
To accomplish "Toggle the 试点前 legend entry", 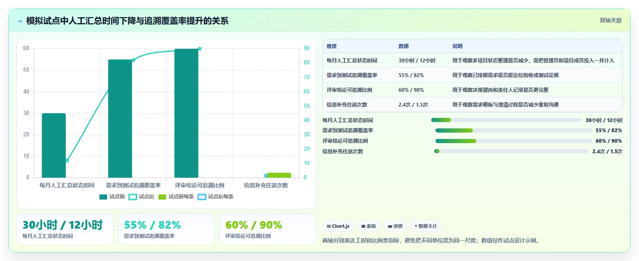I will (112, 197).
